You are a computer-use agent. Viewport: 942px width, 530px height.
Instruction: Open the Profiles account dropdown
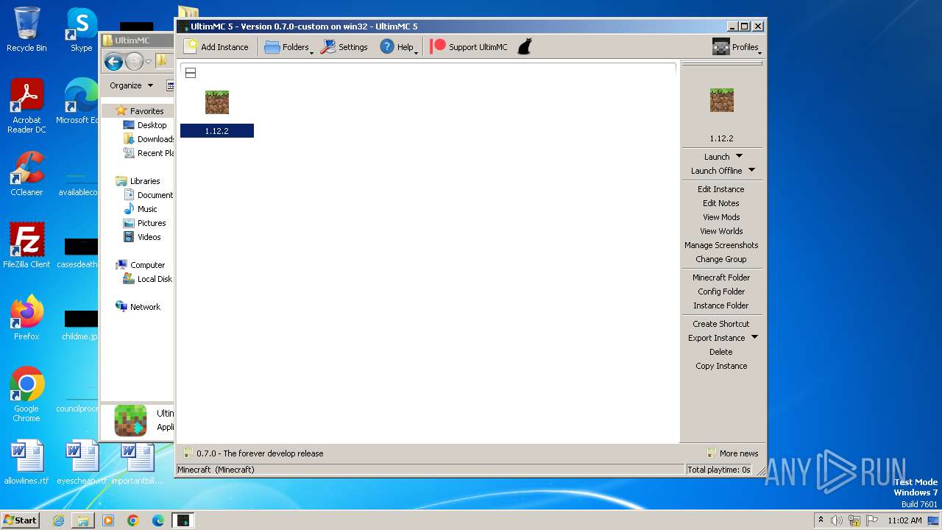click(x=736, y=47)
